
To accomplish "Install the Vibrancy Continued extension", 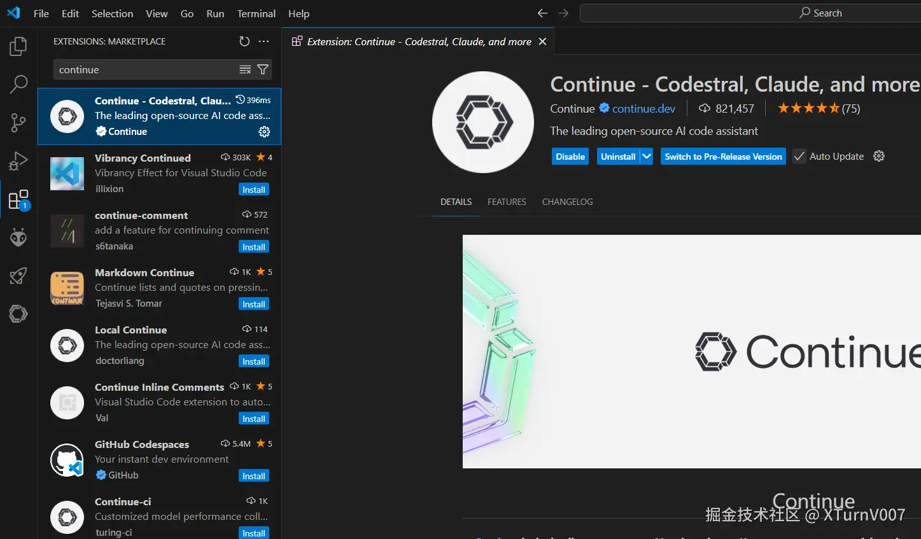I will pyautogui.click(x=253, y=189).
